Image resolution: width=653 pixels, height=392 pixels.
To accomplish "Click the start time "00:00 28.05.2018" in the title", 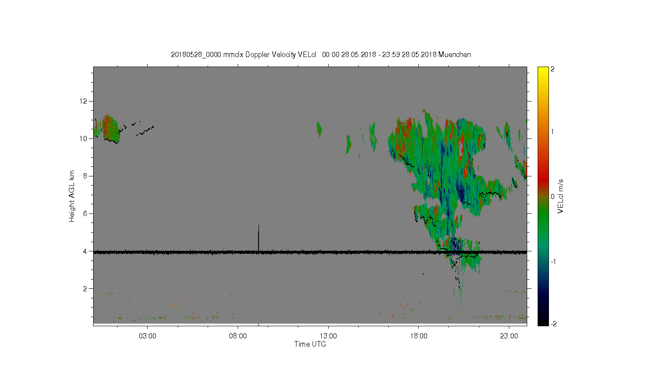I will (x=349, y=54).
